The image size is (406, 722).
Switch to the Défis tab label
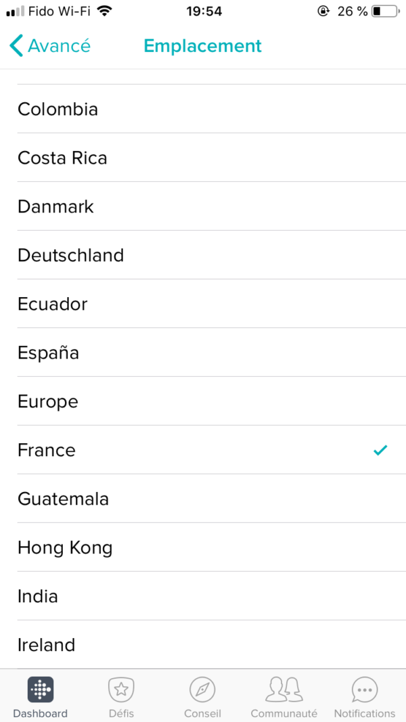point(121,713)
